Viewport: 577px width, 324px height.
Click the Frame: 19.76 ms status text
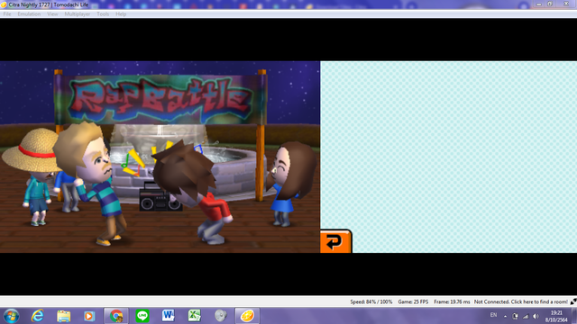click(x=452, y=301)
